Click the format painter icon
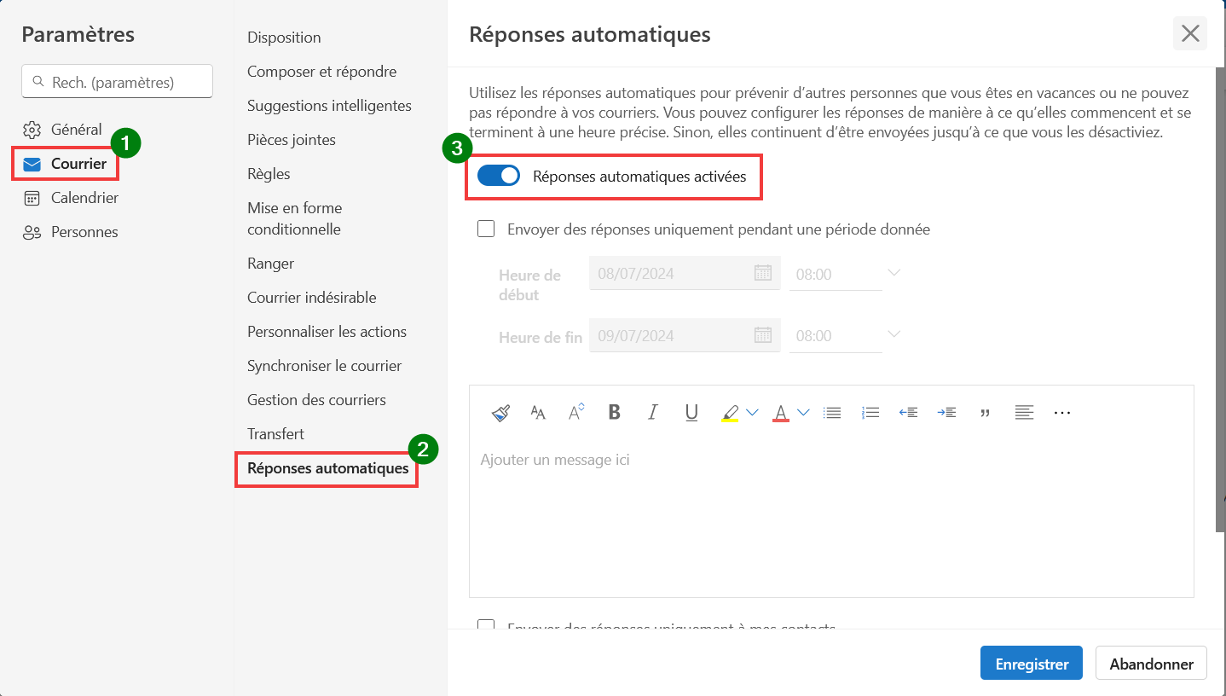This screenshot has width=1226, height=696. tap(500, 413)
